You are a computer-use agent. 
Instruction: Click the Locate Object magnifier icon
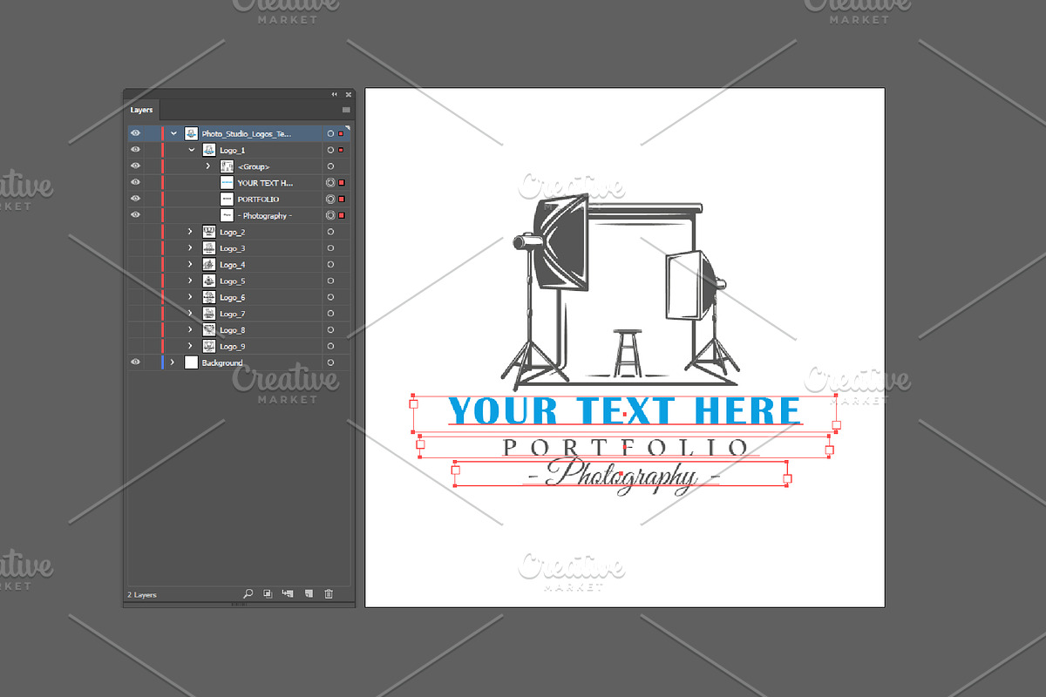(x=248, y=594)
